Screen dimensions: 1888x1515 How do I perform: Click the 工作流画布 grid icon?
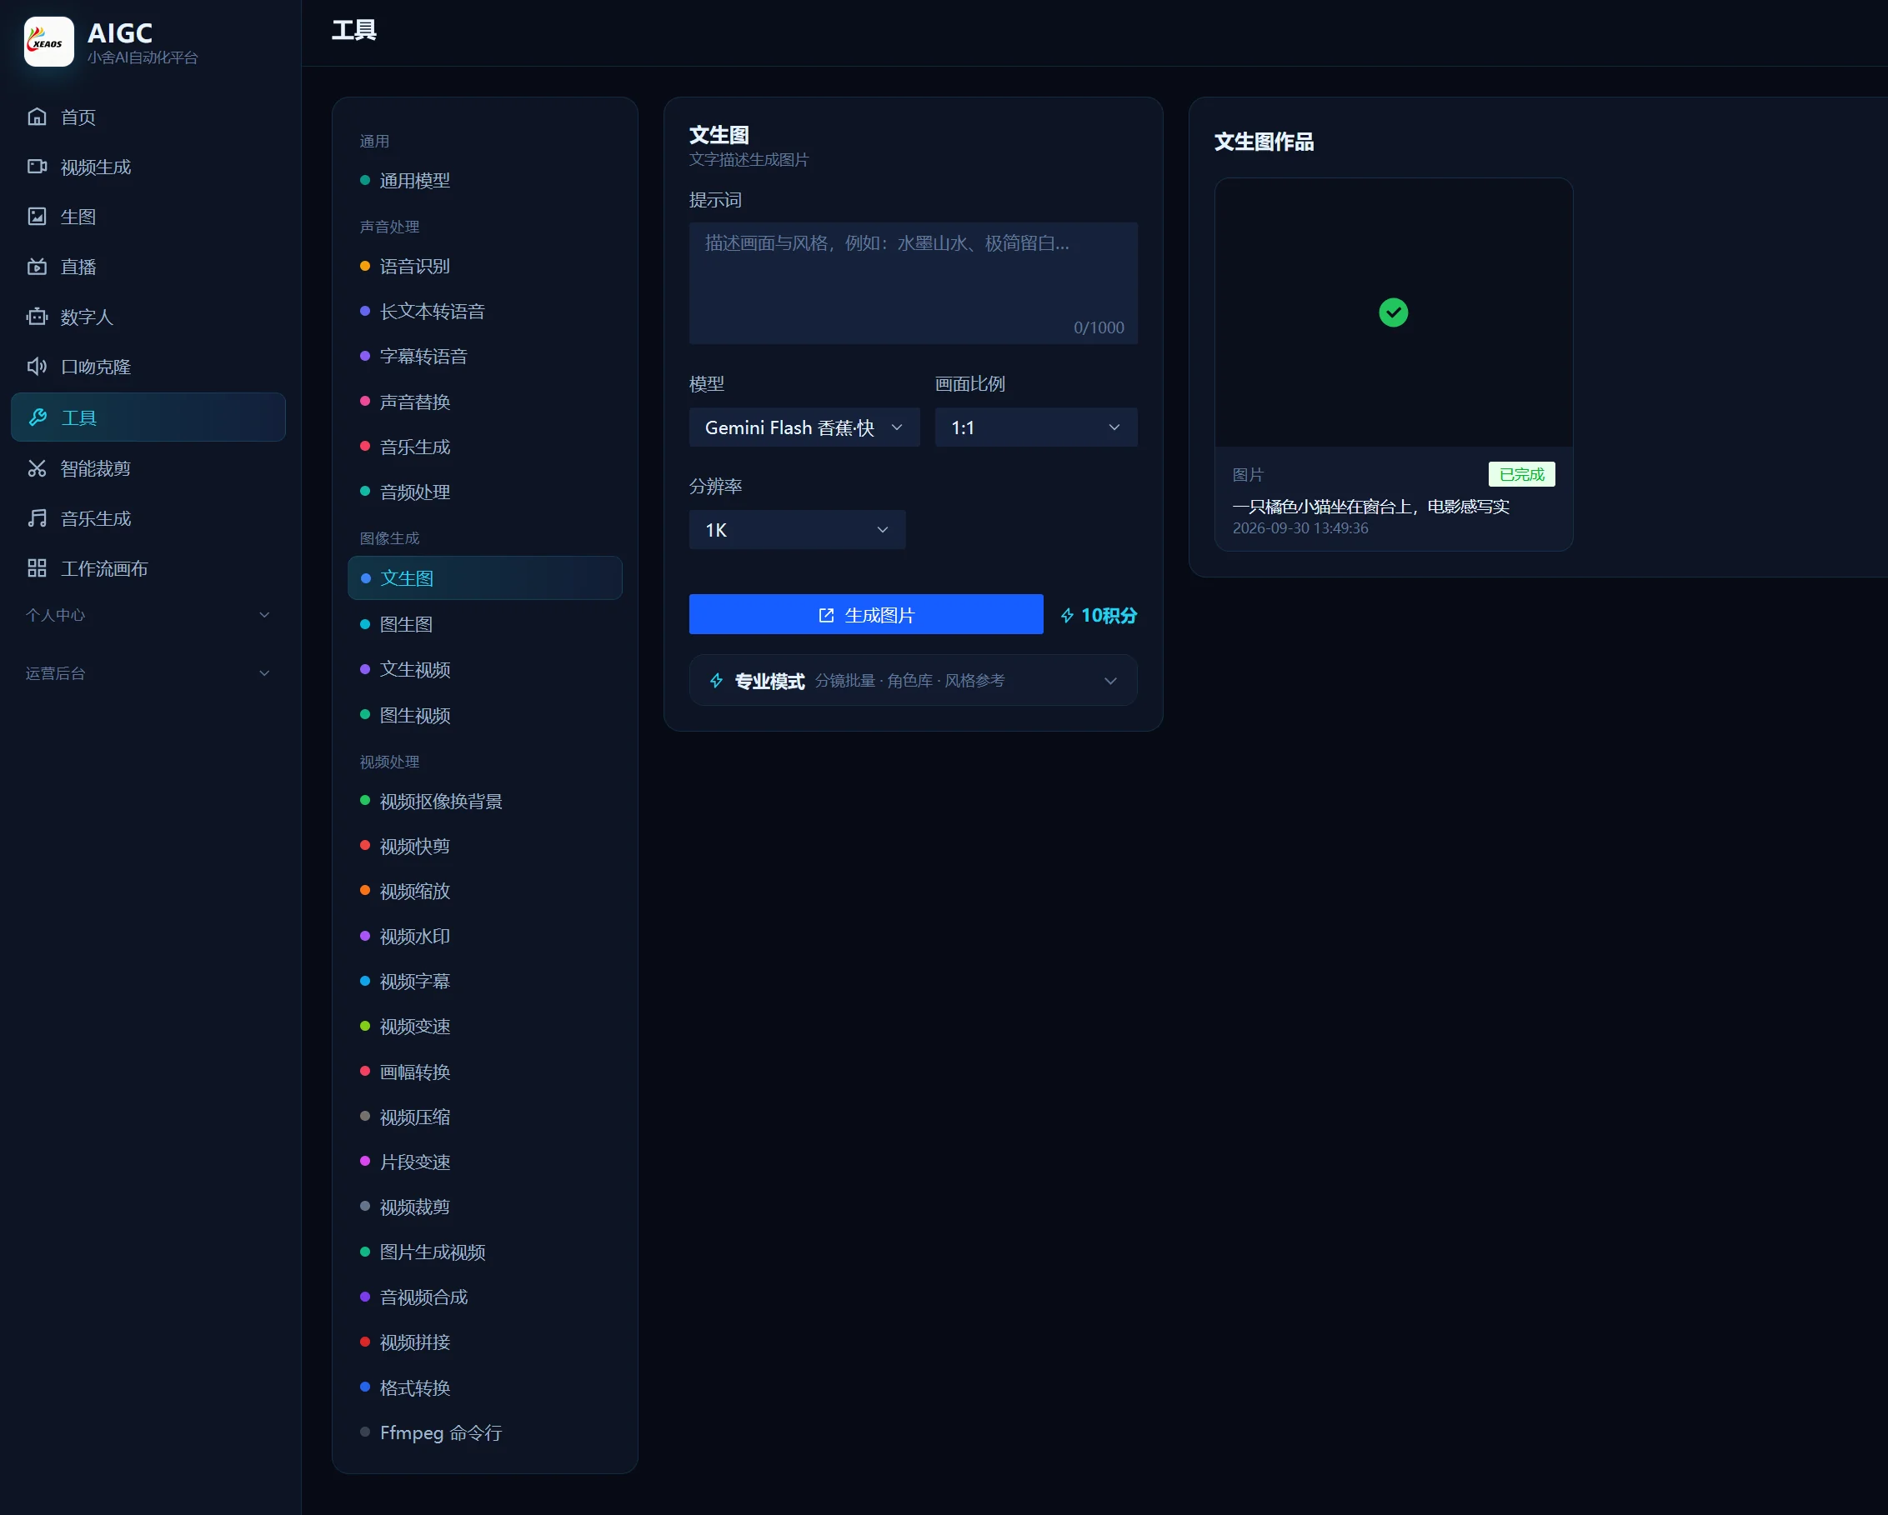[37, 568]
